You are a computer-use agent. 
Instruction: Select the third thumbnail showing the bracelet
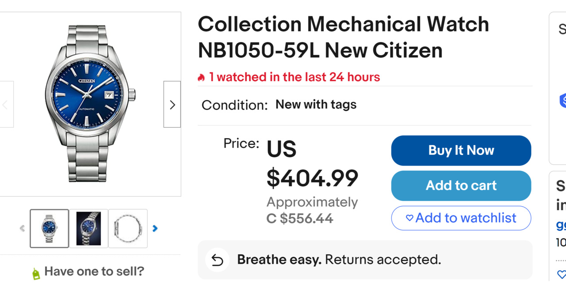click(128, 228)
